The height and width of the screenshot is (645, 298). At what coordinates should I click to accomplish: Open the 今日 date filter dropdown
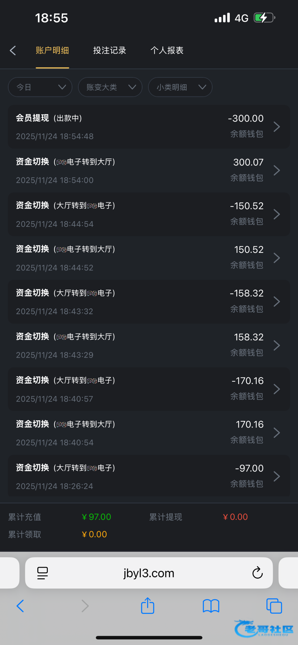(40, 87)
